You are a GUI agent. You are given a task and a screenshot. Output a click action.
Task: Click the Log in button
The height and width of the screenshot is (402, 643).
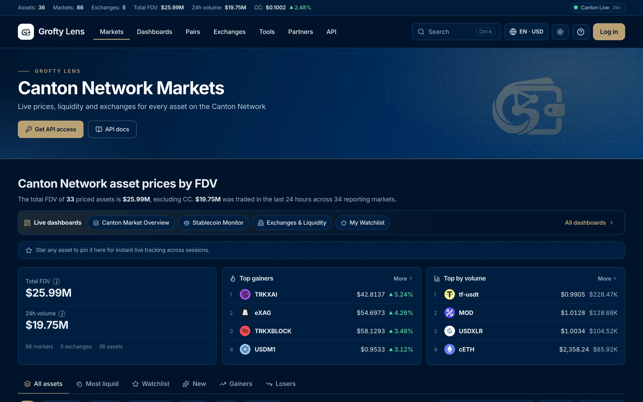[609, 32]
